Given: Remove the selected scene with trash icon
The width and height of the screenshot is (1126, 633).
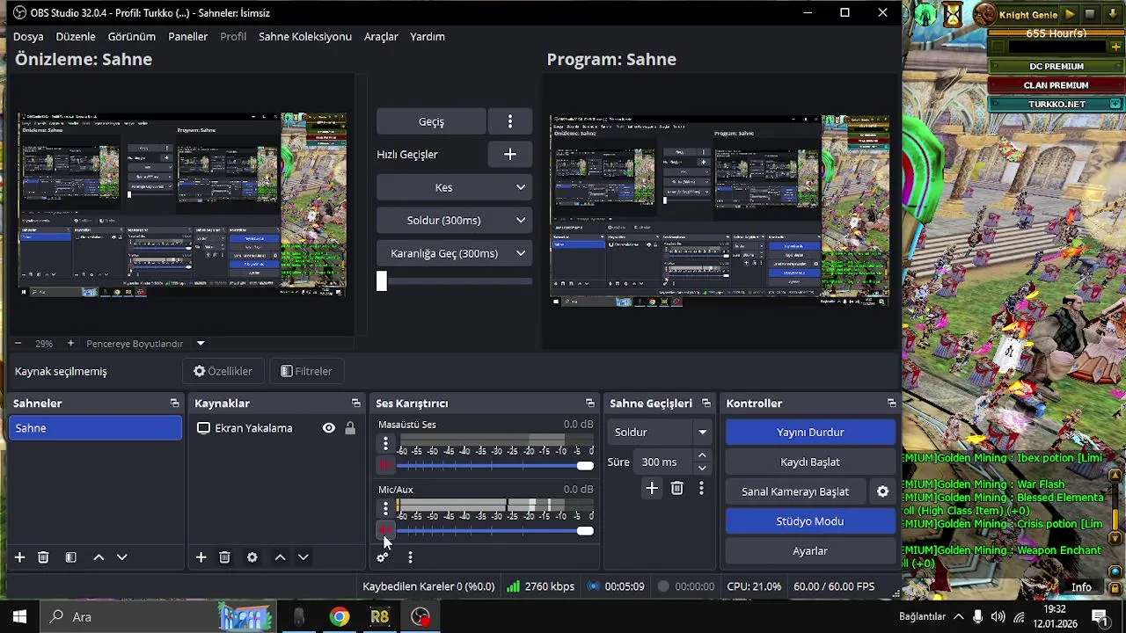Looking at the screenshot, I should pos(43,557).
